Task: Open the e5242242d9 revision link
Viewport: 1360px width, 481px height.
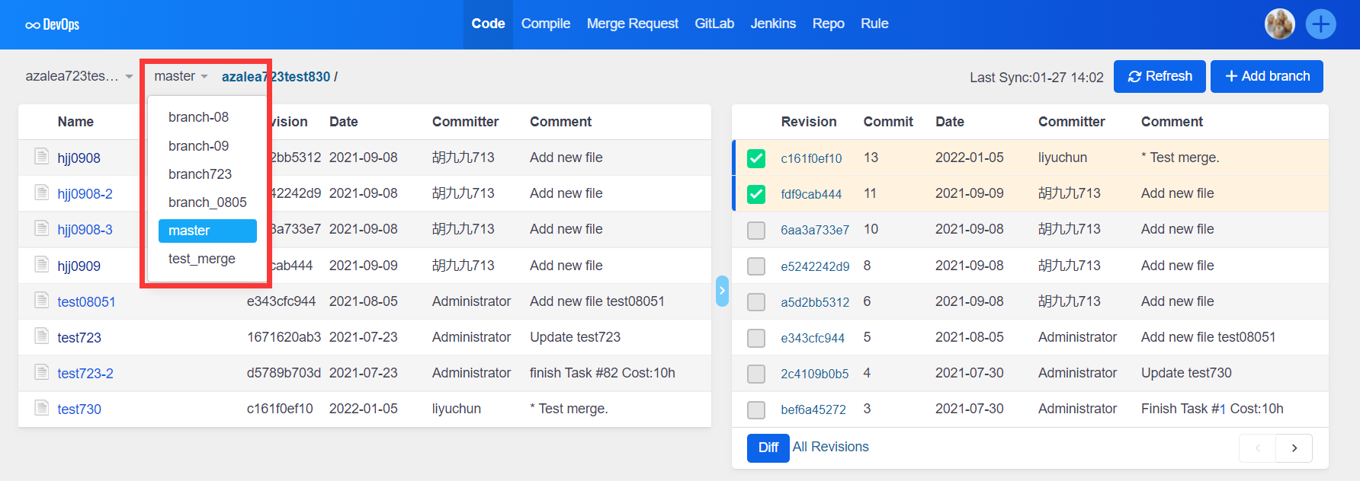Action: pos(814,266)
